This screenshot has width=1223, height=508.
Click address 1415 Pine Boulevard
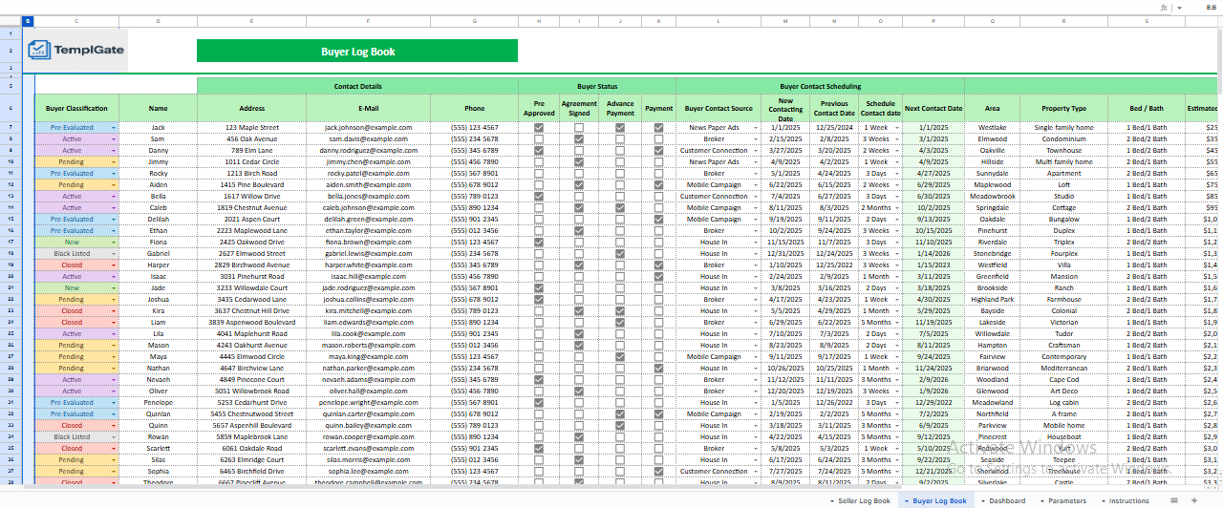[x=252, y=184]
